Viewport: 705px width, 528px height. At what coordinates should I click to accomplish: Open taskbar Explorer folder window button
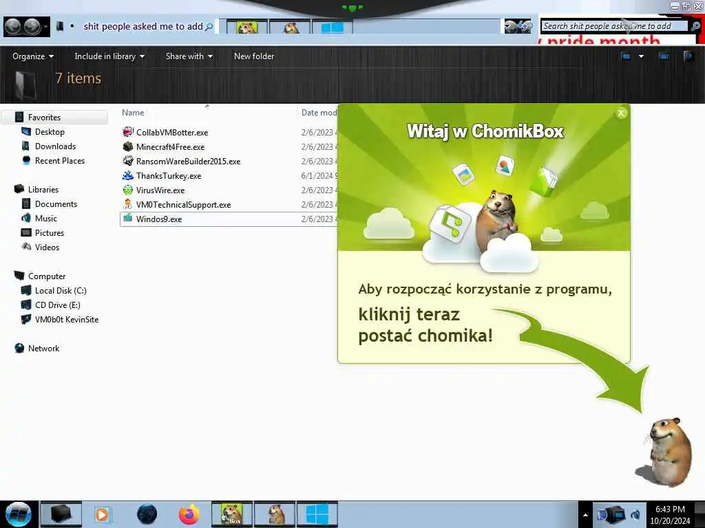coord(61,514)
